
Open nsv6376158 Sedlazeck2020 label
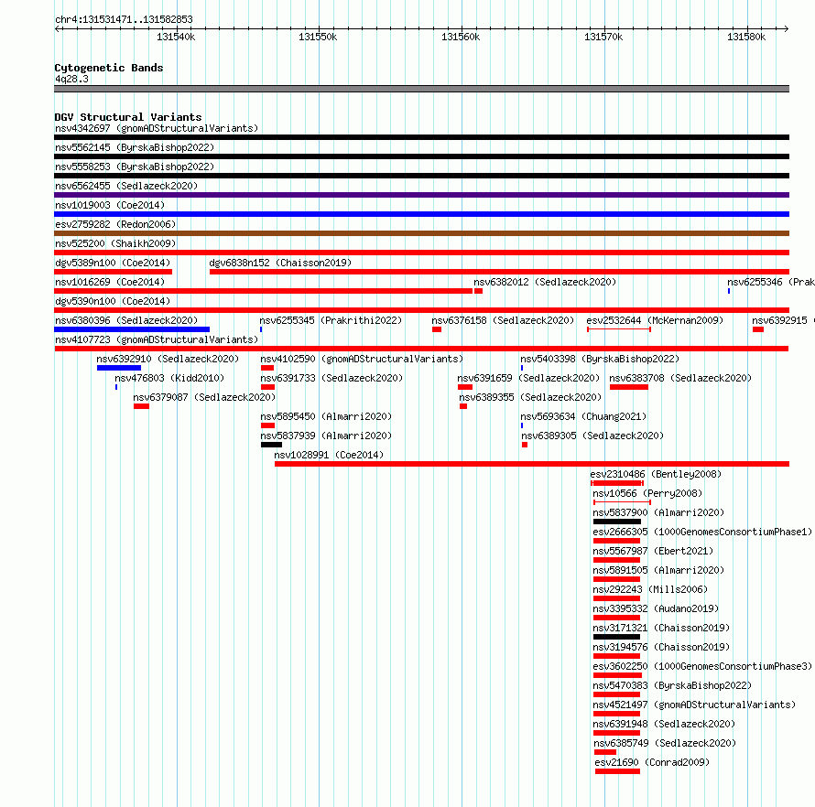click(503, 320)
